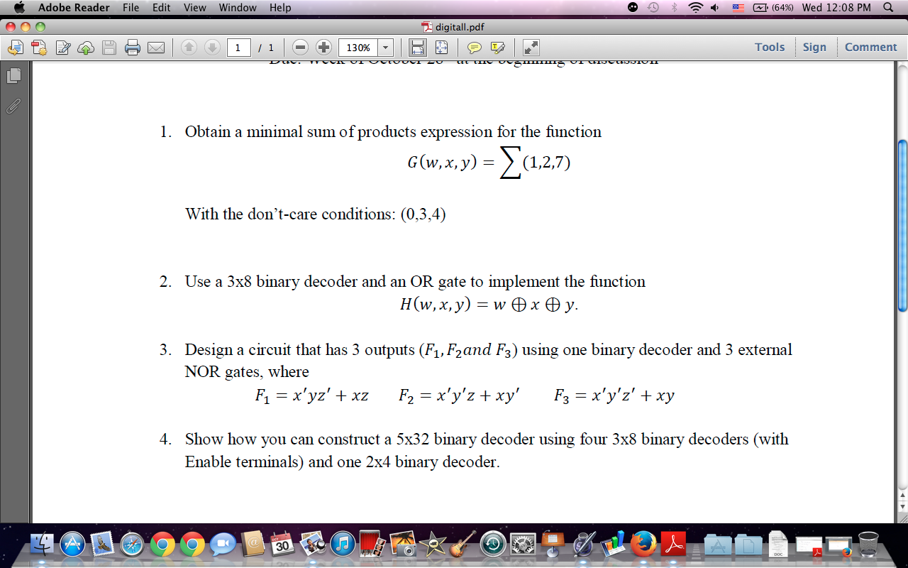This screenshot has width=908, height=568.
Task: Zoom out of the document
Action: pos(299,48)
